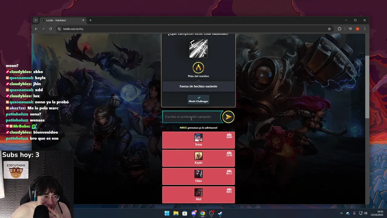Image resolution: width=387 pixels, height=218 pixels.
Task: Click the people-count icon on Sona row
Action: [x=229, y=134]
